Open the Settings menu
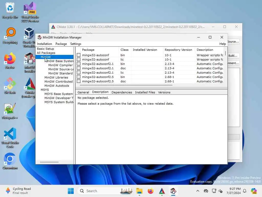262x197 pixels. [76, 44]
